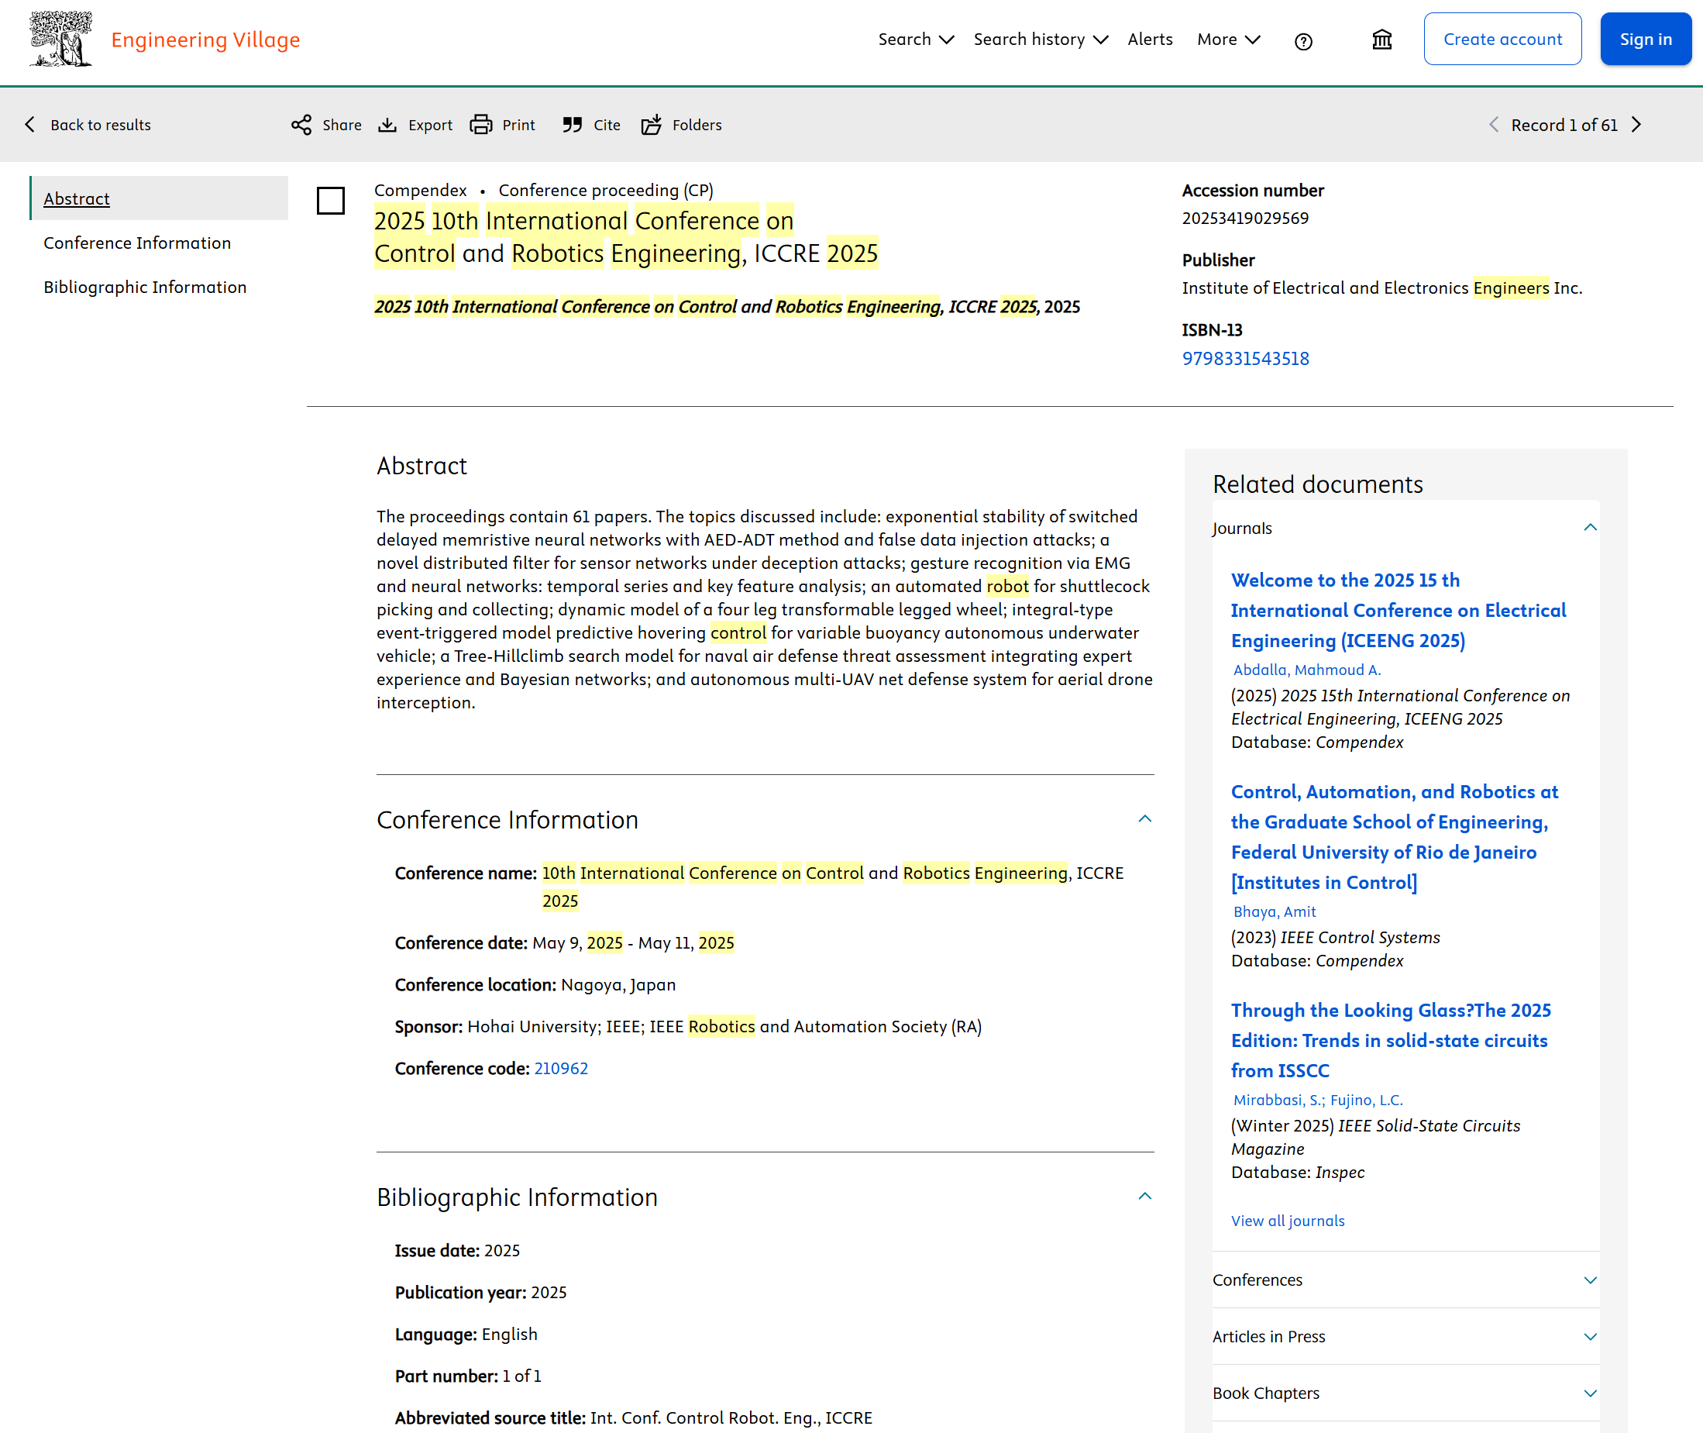Click the Cite quotation icon
The height and width of the screenshot is (1433, 1703).
[x=573, y=124]
